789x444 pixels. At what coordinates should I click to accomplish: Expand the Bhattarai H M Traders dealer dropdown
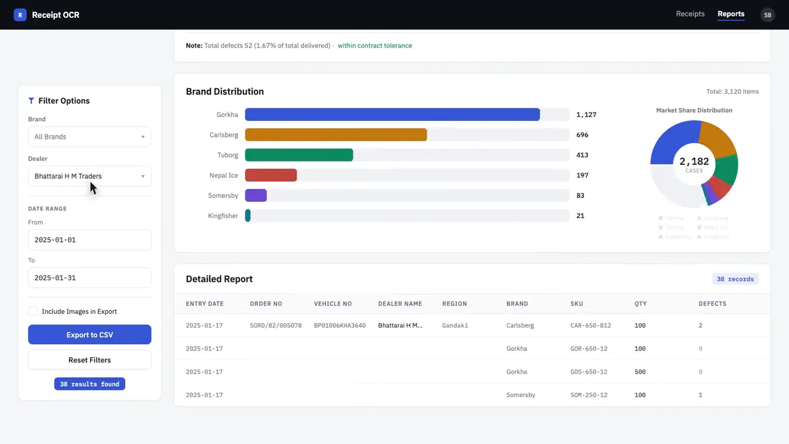coord(89,176)
